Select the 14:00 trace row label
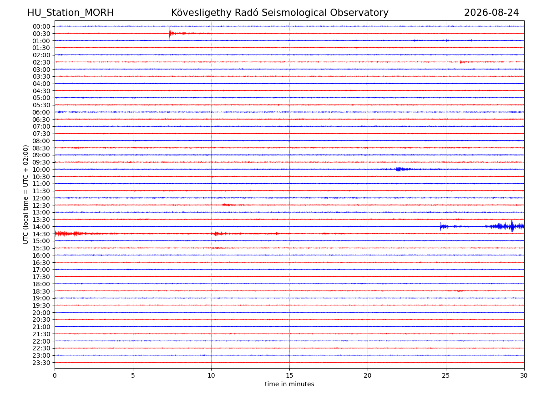 coord(41,227)
